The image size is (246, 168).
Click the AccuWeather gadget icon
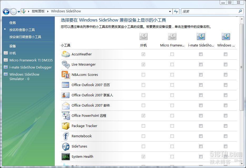point(66,54)
